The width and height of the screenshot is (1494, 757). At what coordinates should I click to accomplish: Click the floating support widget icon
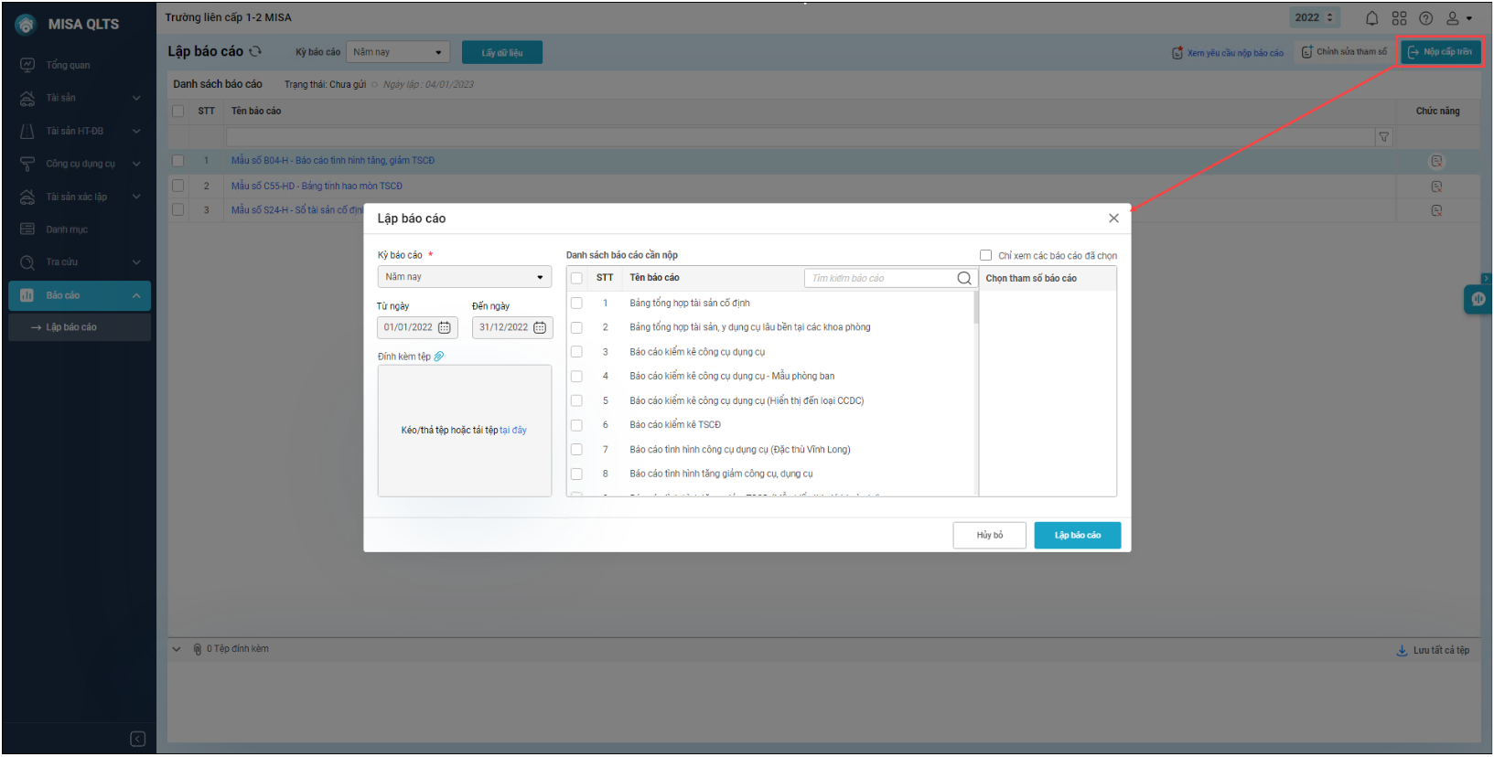click(1478, 299)
